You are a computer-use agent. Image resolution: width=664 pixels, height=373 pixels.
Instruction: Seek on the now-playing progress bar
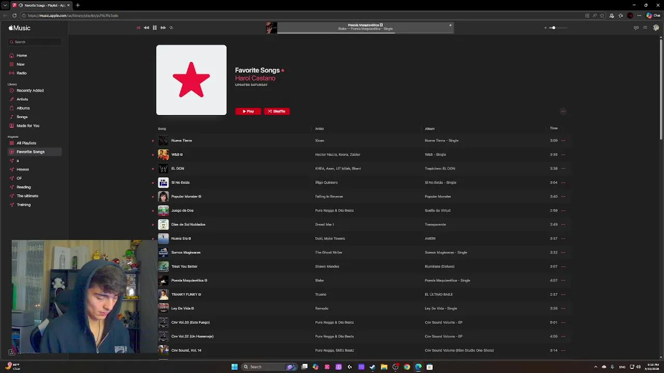365,33
